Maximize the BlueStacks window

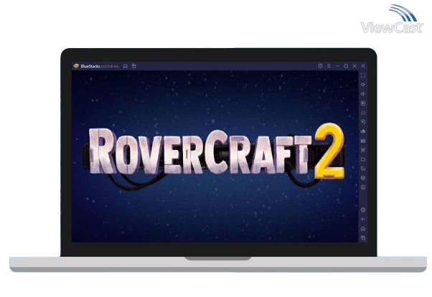(x=346, y=66)
